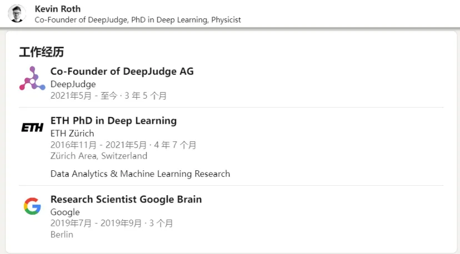The image size is (460, 254).
Task: Select the Data Analytics & Machine Learning description
Action: (140, 174)
